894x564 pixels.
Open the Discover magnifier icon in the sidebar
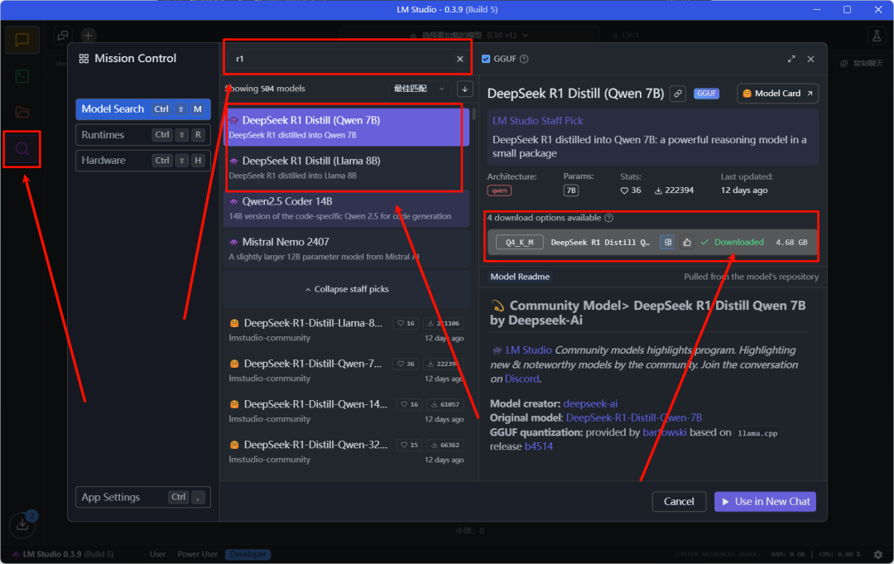[22, 149]
